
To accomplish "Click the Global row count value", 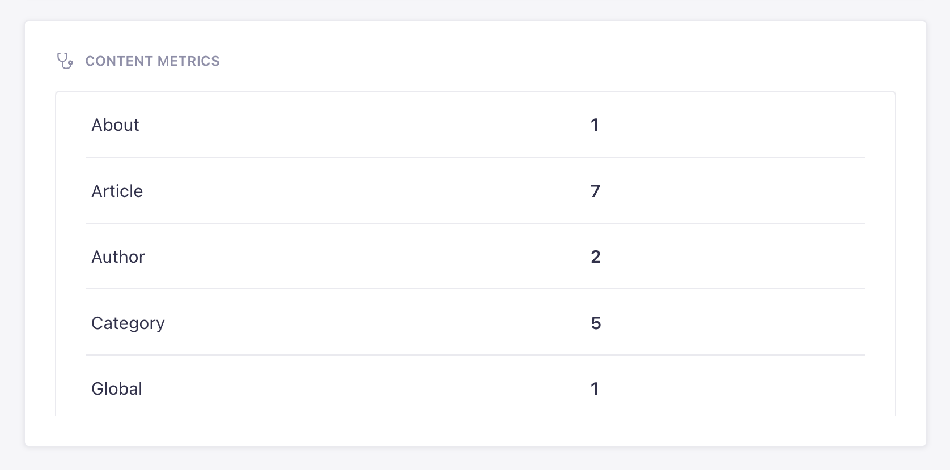I will click(595, 388).
